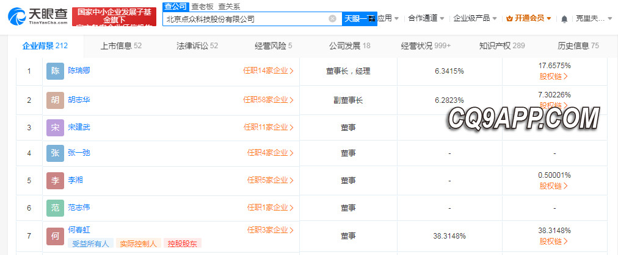Click the notification bell icon

tap(564, 18)
